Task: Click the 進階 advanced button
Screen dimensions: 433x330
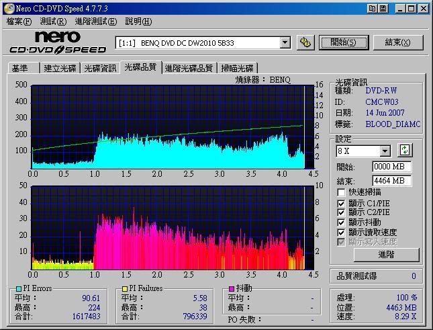Action: point(386,255)
